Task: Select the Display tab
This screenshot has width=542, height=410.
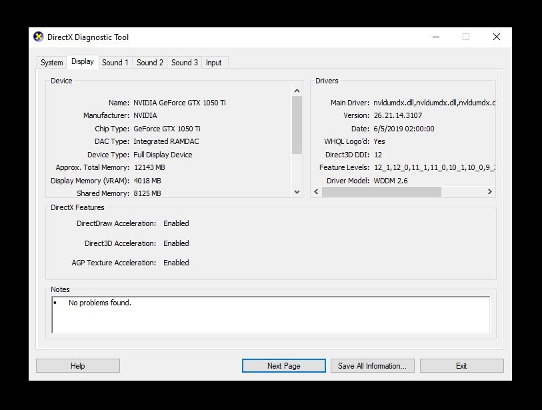Action: tap(82, 61)
